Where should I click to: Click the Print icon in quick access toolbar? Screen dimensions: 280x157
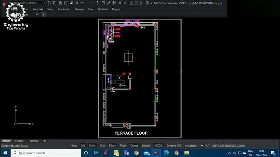coord(77,3)
